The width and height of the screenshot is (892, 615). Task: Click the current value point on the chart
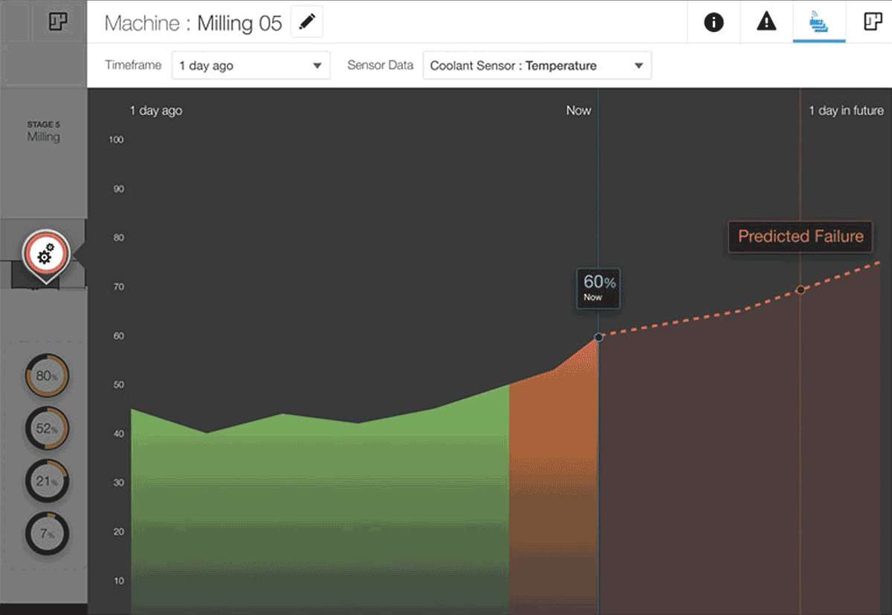[598, 337]
